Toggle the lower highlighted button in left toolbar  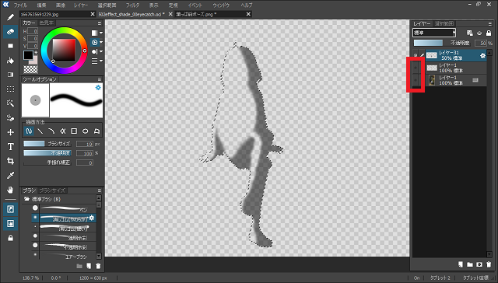(10, 224)
